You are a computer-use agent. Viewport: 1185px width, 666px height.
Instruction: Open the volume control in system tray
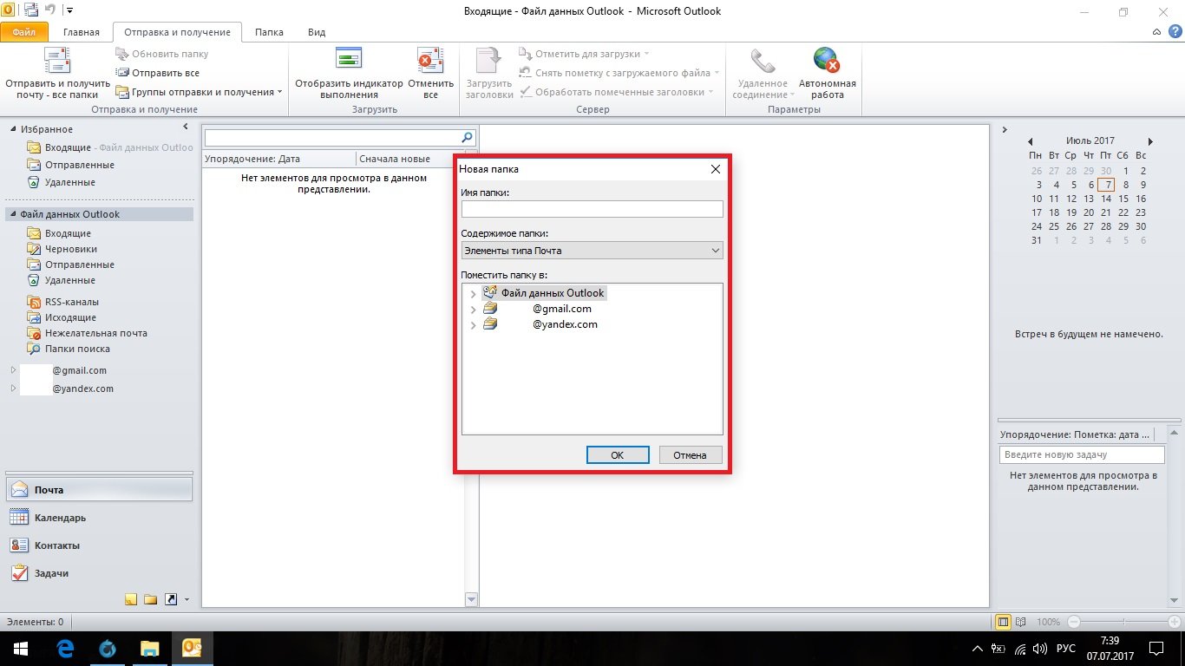(1040, 649)
